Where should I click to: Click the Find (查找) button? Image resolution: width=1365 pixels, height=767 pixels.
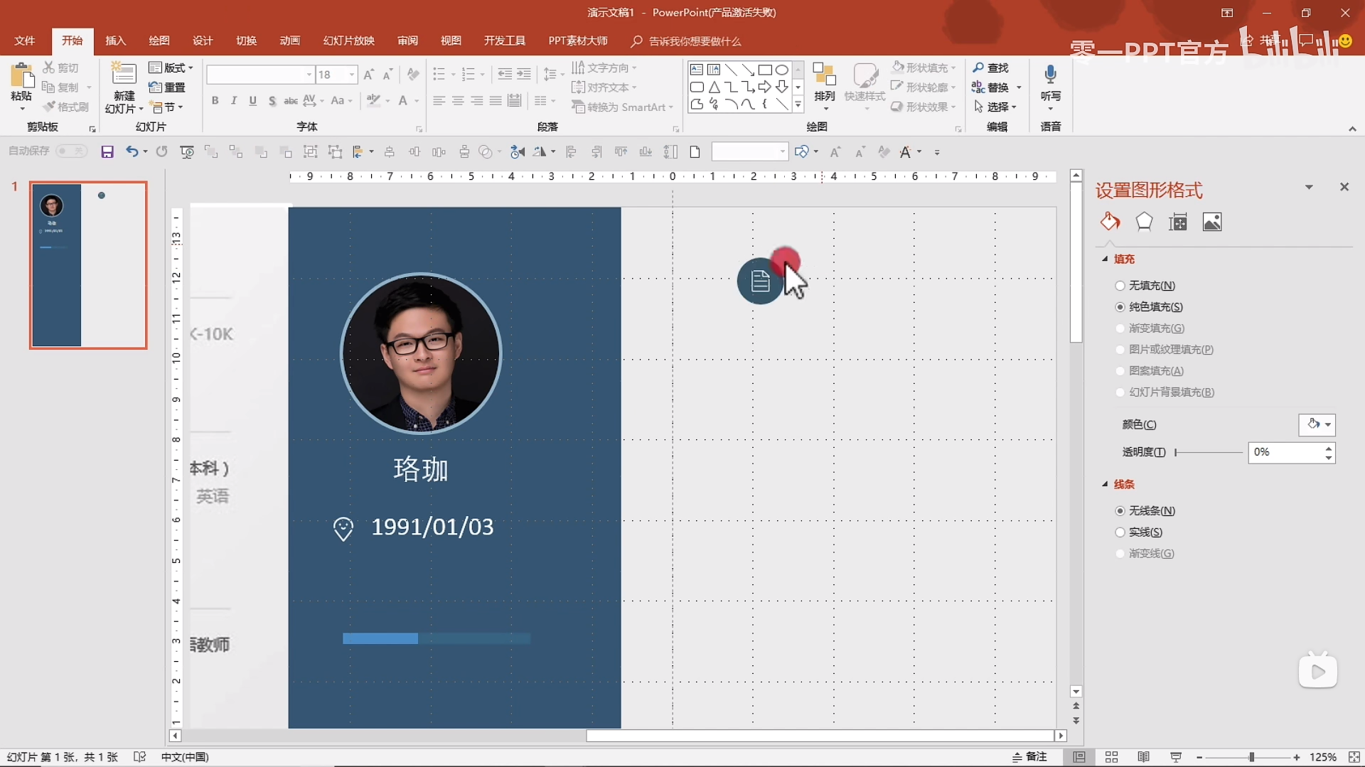click(991, 68)
